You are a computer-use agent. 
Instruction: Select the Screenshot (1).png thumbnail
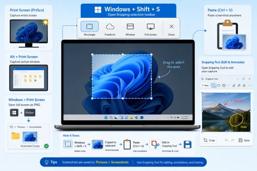(x=30, y=137)
